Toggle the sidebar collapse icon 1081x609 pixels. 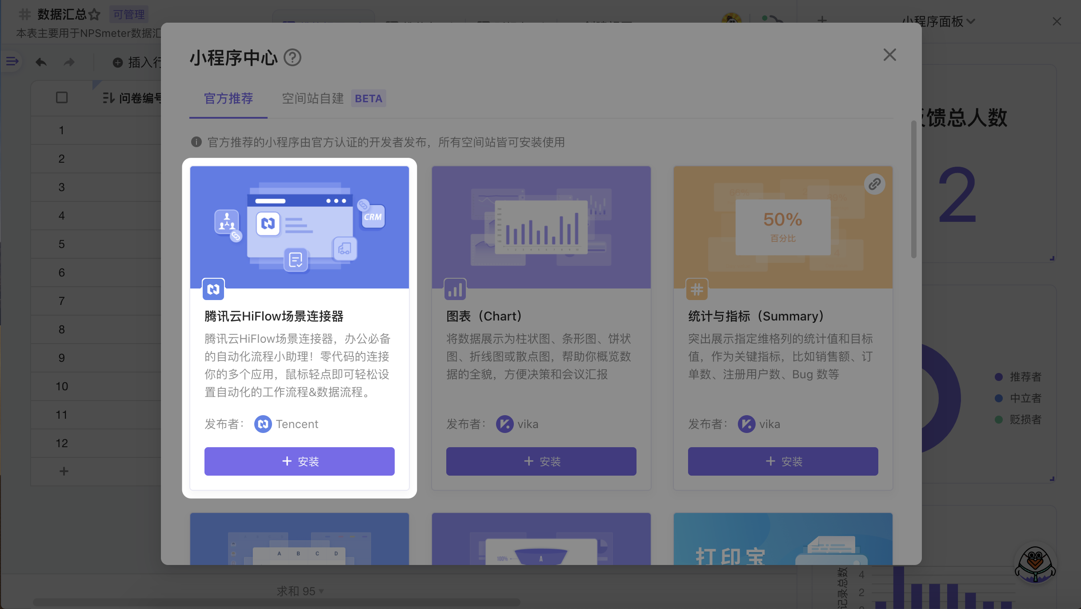pos(12,61)
